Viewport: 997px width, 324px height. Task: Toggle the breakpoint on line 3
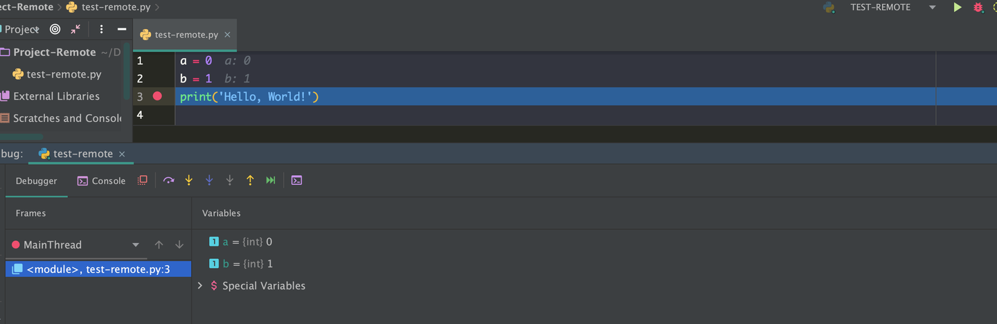pyautogui.click(x=157, y=96)
